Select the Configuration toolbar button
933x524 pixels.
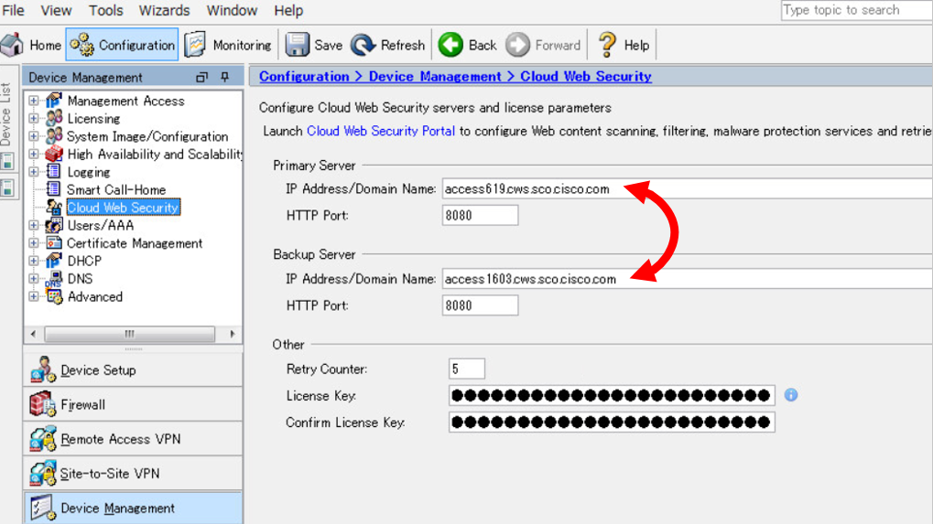122,45
